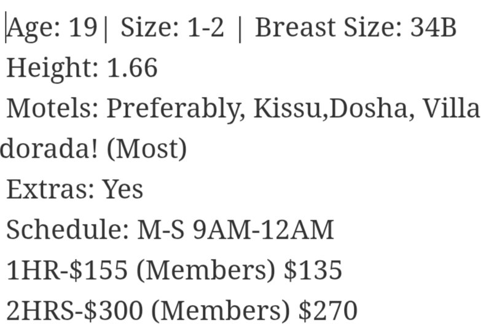
Task: Click on "Kissu,Dosha," text
Action: point(334,109)
